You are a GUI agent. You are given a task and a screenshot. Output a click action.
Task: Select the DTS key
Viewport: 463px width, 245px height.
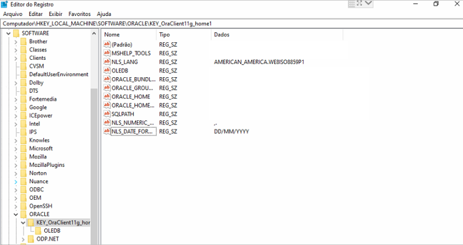pyautogui.click(x=34, y=91)
